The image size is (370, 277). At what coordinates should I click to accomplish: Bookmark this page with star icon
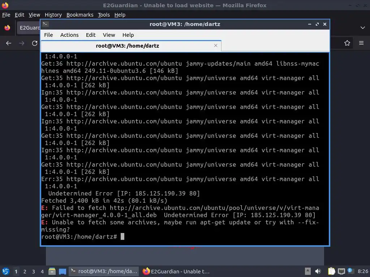347,43
